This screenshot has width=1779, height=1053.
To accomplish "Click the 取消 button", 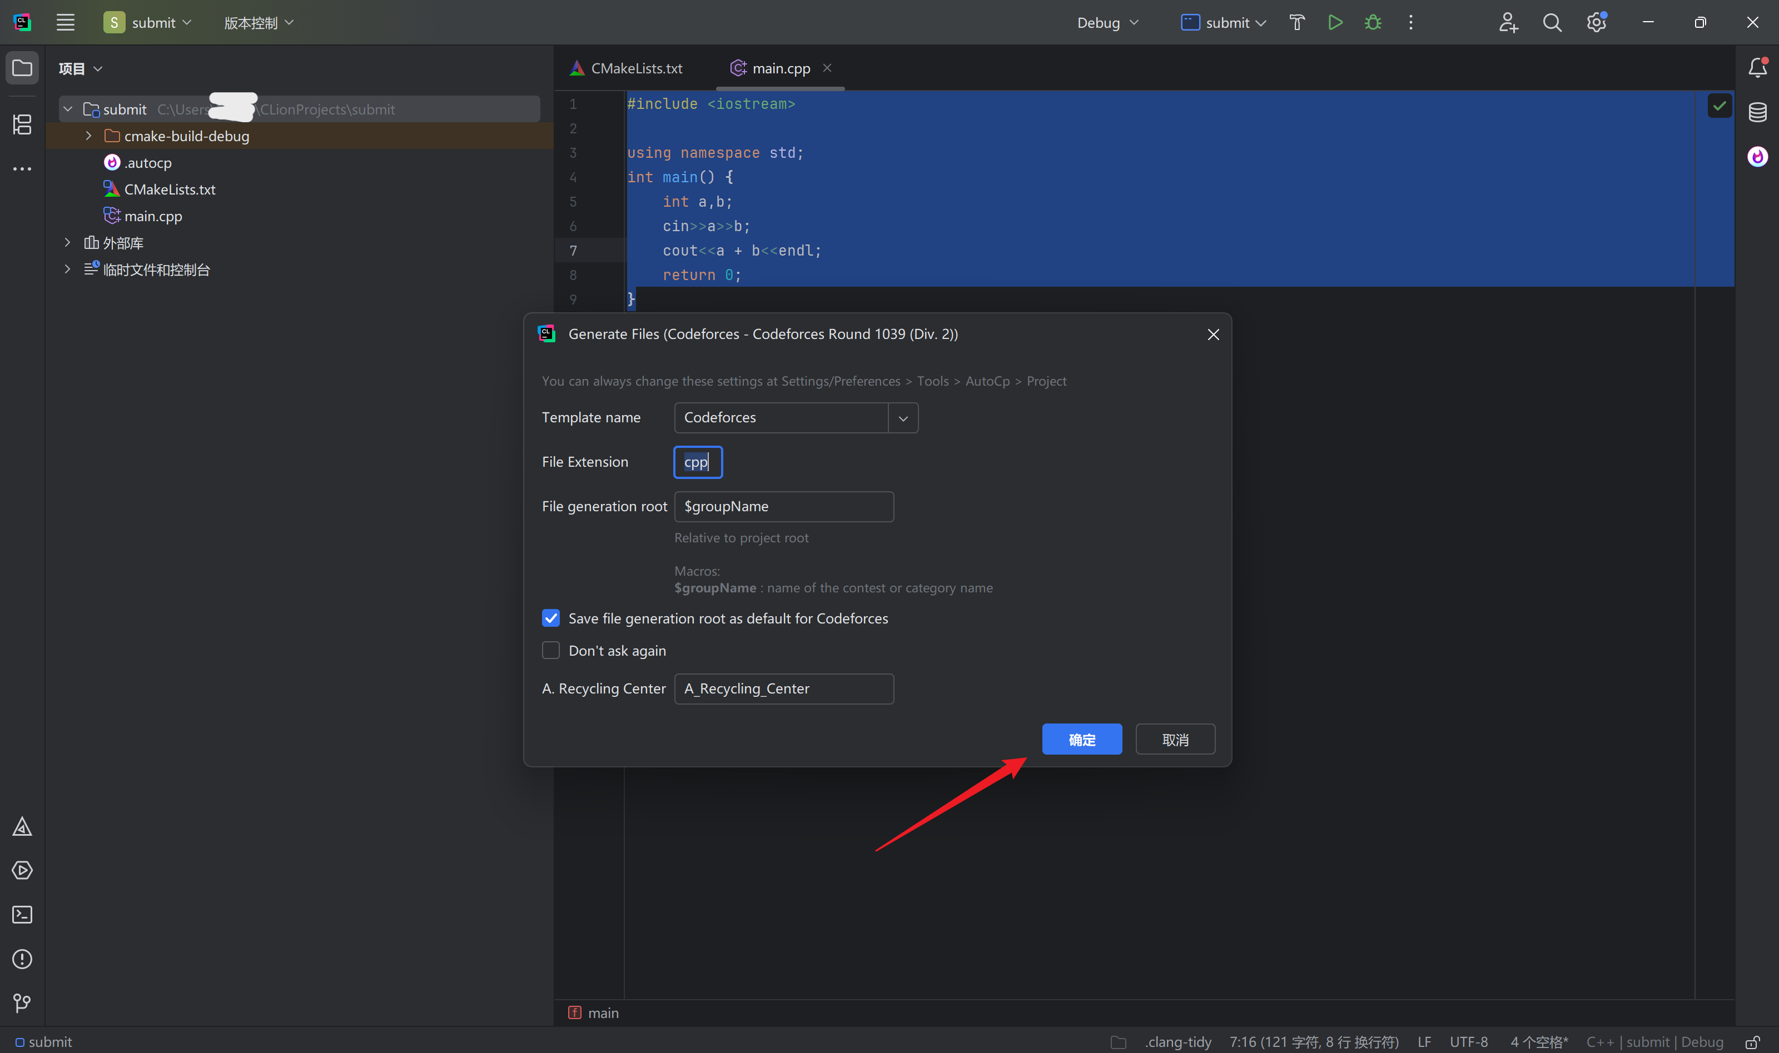I will point(1175,740).
